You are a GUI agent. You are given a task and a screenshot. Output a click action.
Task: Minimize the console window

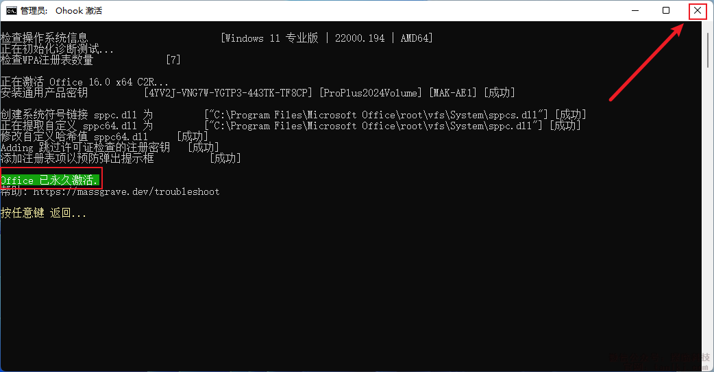coord(635,11)
